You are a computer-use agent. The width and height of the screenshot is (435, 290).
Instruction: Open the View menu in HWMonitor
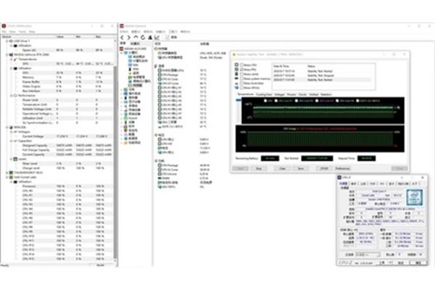tap(12, 32)
